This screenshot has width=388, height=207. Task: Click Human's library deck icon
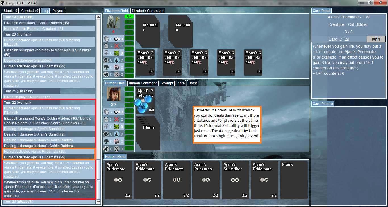coord(116,112)
